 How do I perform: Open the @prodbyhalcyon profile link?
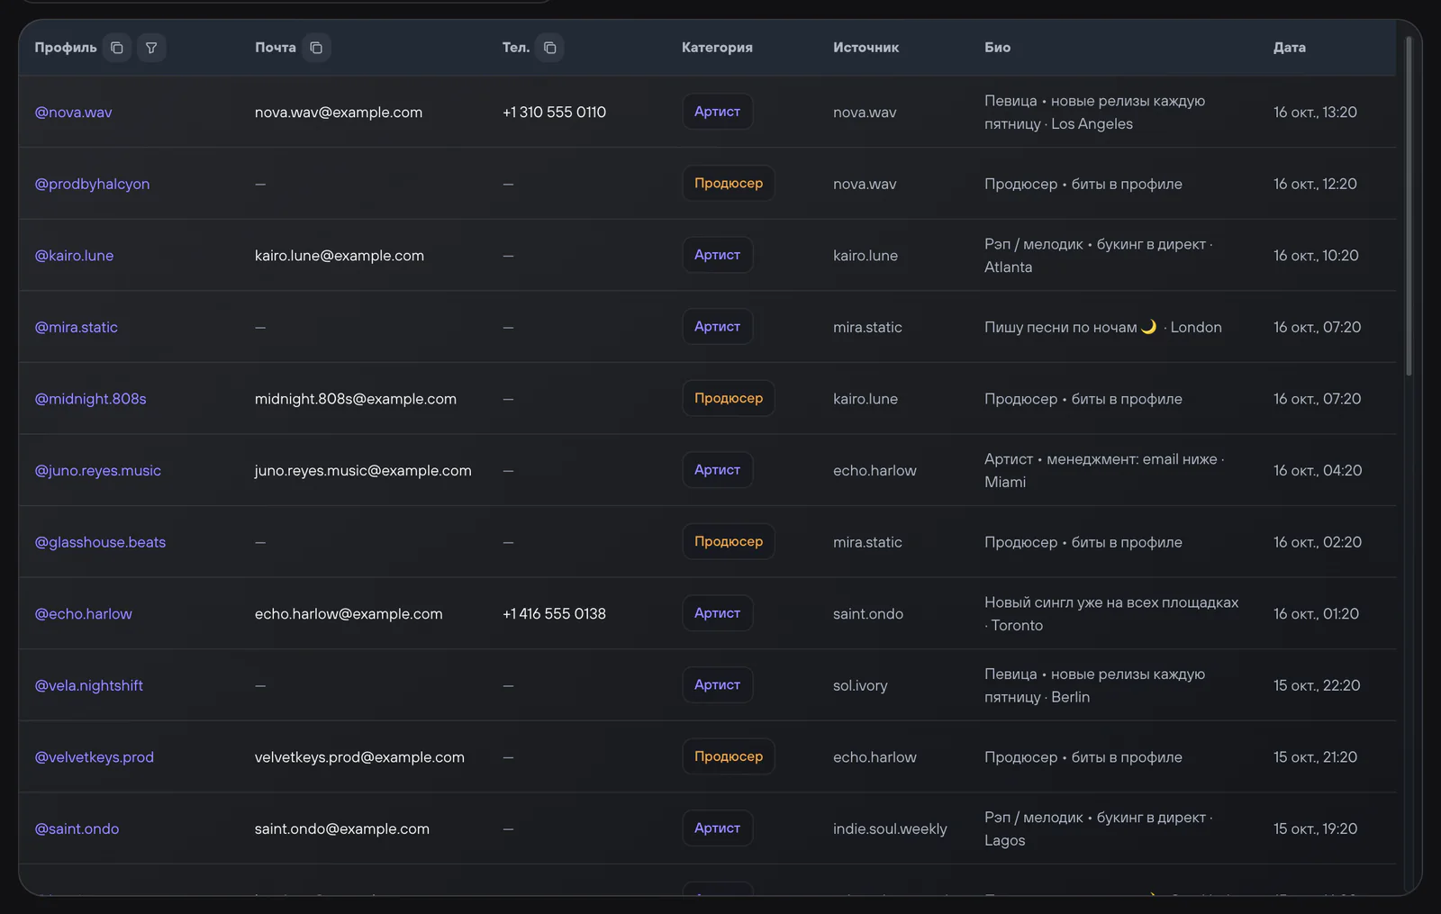pos(92,184)
